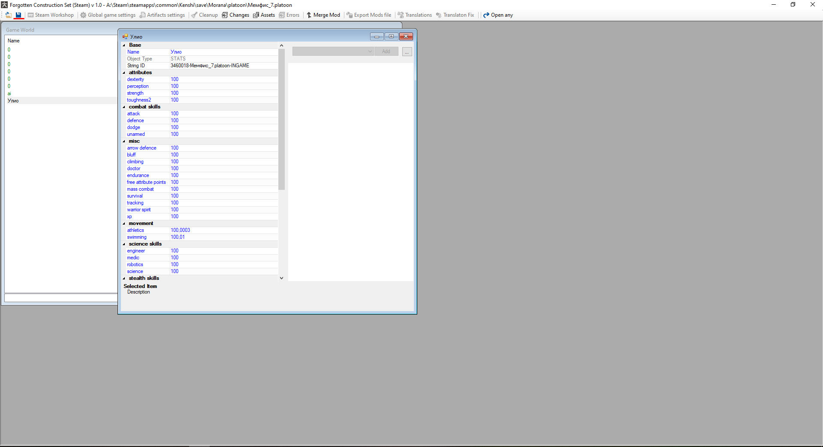823x447 pixels.
Task: Select the ai item in Game World list
Action: (9, 93)
